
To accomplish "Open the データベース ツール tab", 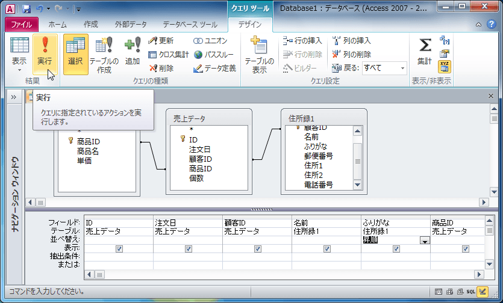I will point(190,24).
